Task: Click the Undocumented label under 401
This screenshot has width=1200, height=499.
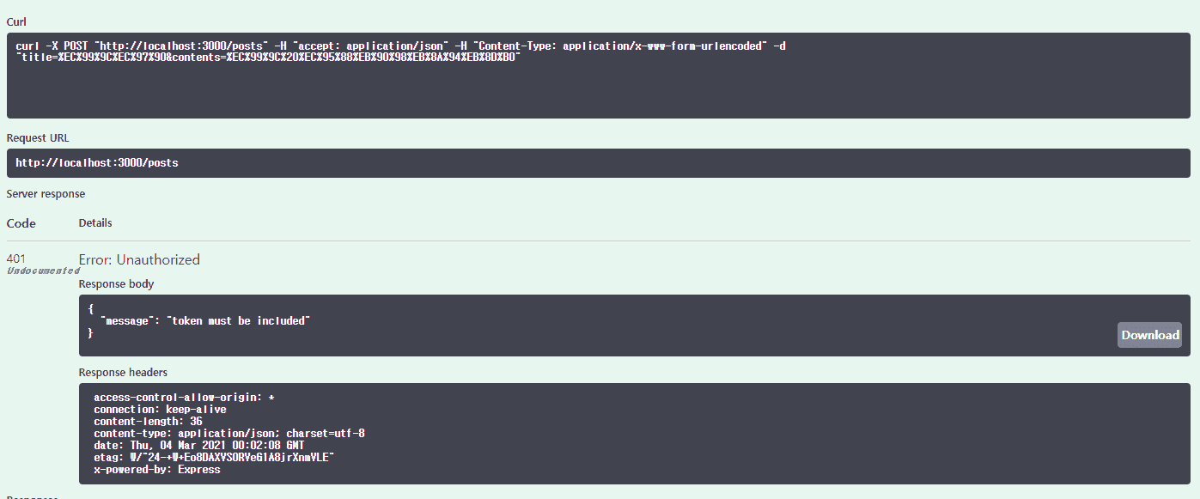Action: click(x=43, y=271)
